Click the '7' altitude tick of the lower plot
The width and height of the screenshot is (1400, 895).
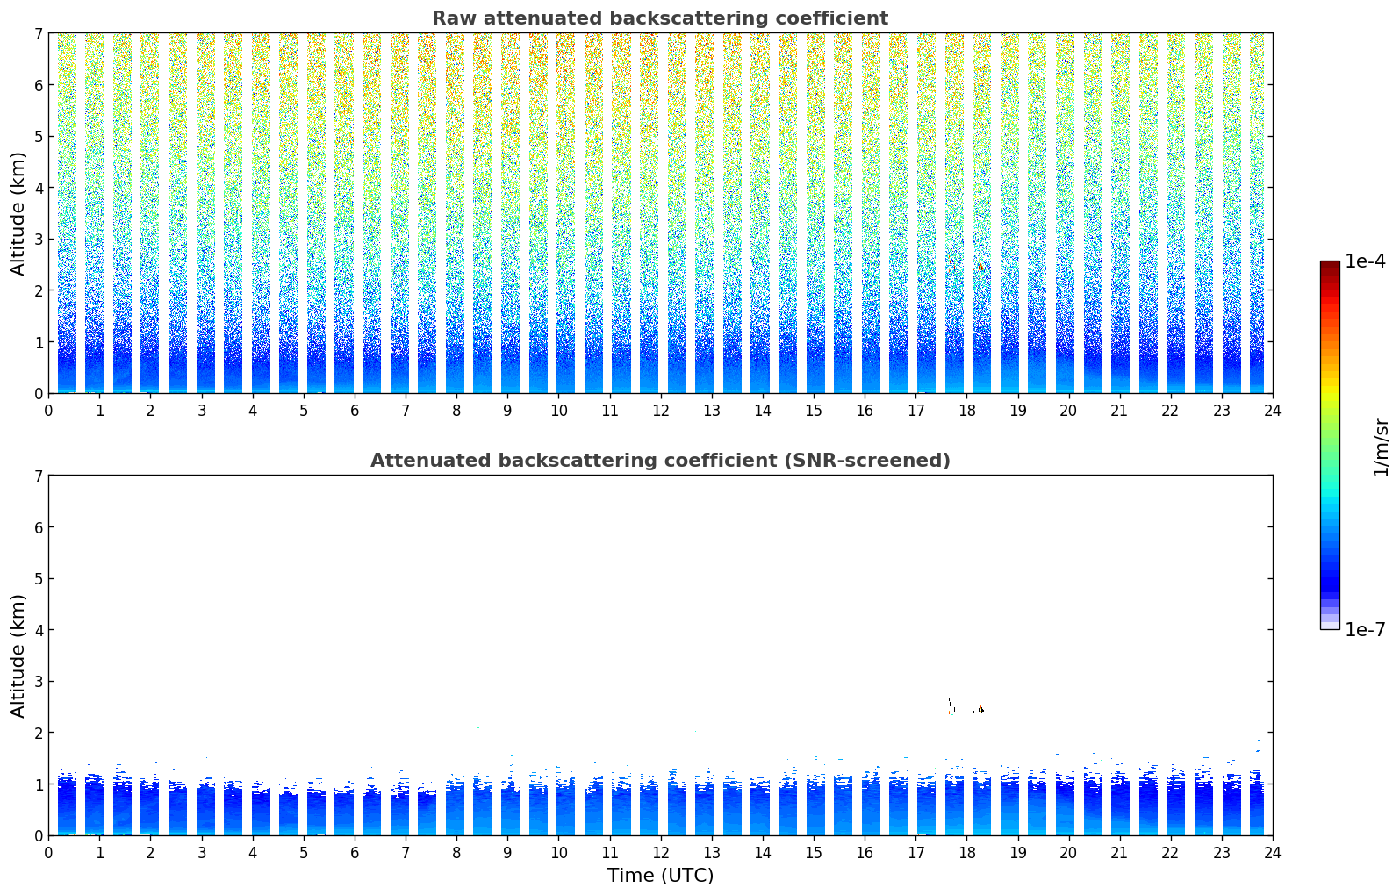(38, 476)
